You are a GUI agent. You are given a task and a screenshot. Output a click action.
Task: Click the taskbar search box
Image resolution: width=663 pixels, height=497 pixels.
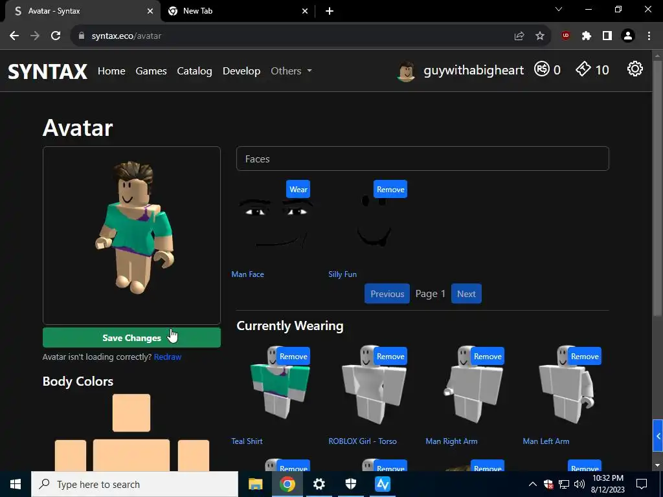tap(135, 484)
